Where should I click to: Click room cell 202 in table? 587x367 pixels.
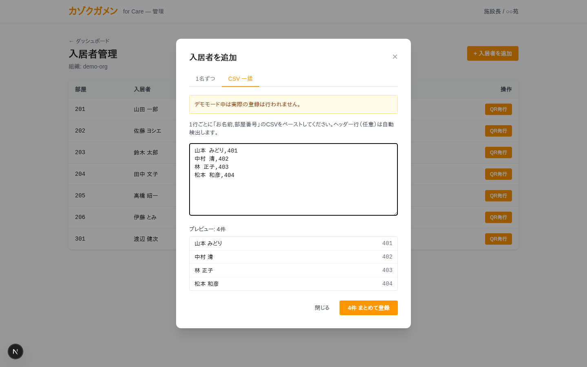click(80, 131)
